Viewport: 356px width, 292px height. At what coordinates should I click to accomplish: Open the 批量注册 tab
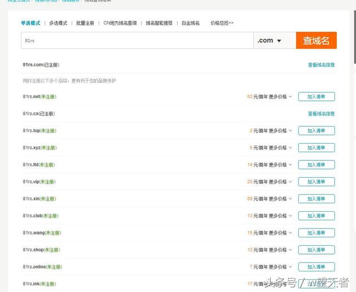[x=85, y=23]
